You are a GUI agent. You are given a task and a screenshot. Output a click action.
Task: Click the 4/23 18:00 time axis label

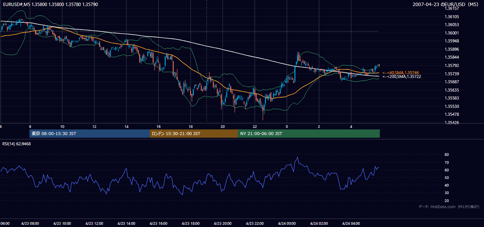(x=190, y=224)
